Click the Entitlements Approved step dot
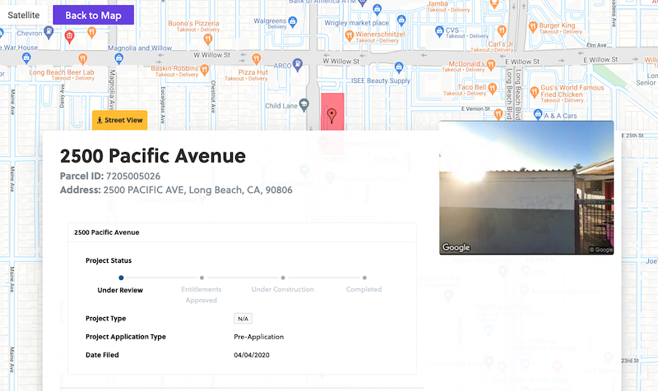 pyautogui.click(x=202, y=278)
